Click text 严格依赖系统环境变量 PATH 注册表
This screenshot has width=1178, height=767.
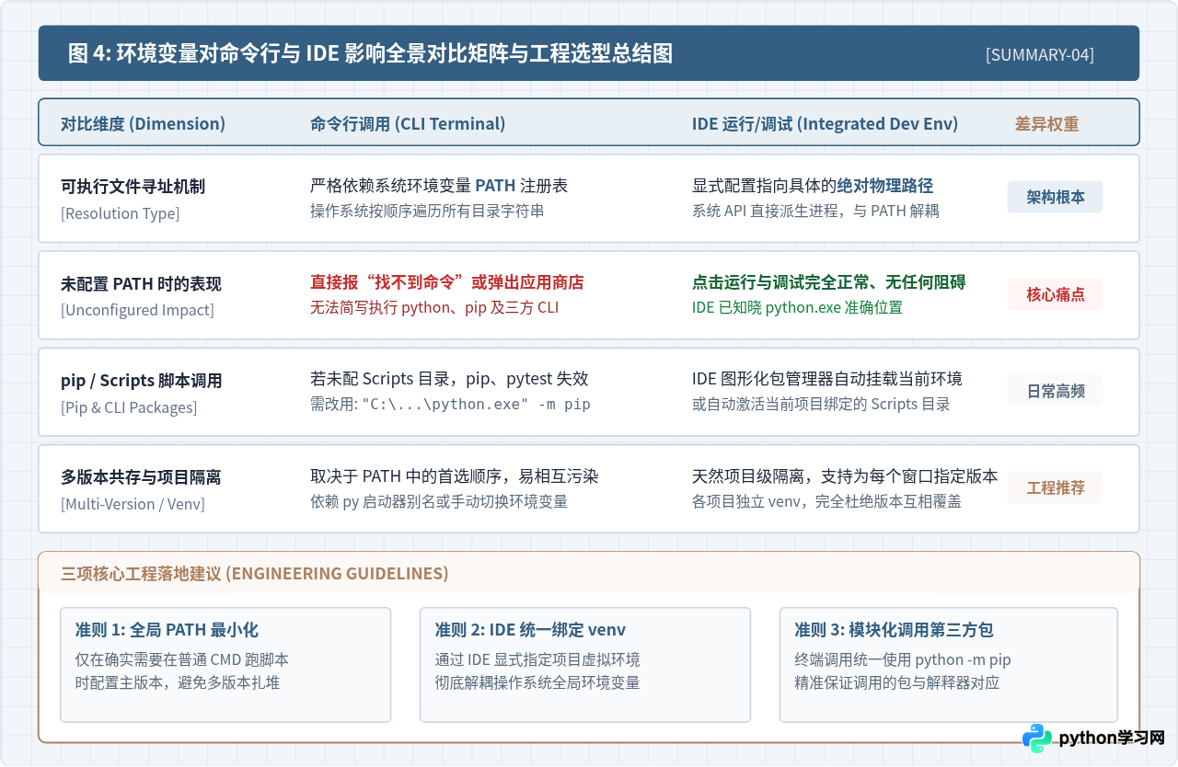click(439, 186)
